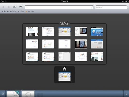Viewport: 129px width, 97px height.
Task: Tap the home icon above the homepage thumbnail
Action: 64,69
